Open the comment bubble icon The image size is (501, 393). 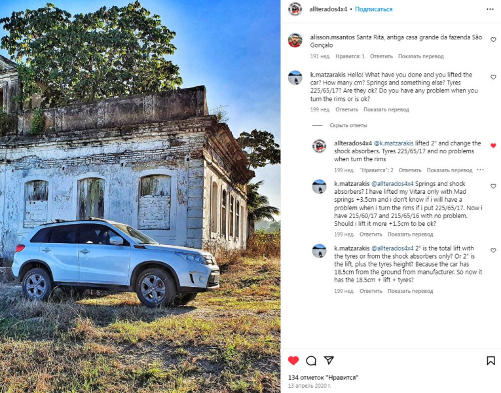(311, 361)
